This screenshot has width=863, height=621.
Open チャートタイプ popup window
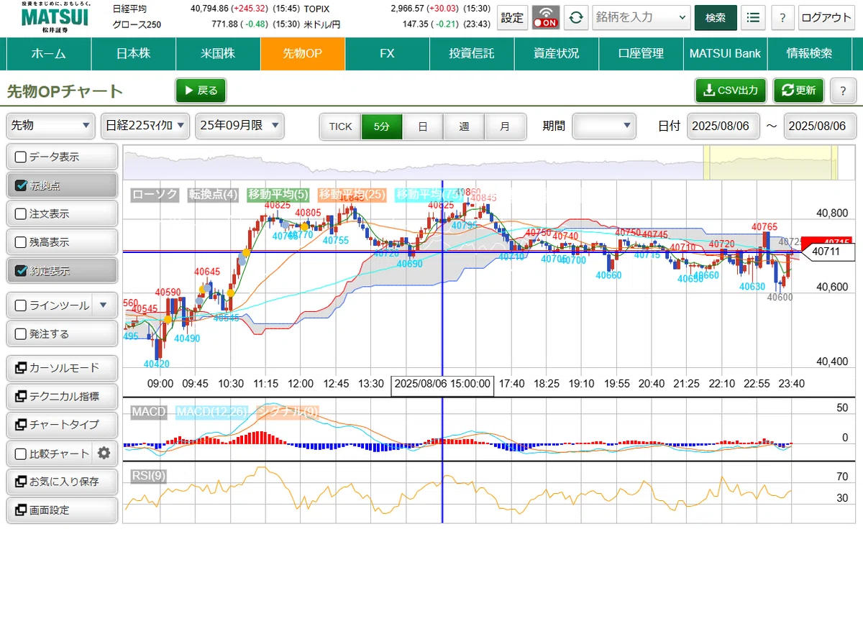[x=62, y=425]
